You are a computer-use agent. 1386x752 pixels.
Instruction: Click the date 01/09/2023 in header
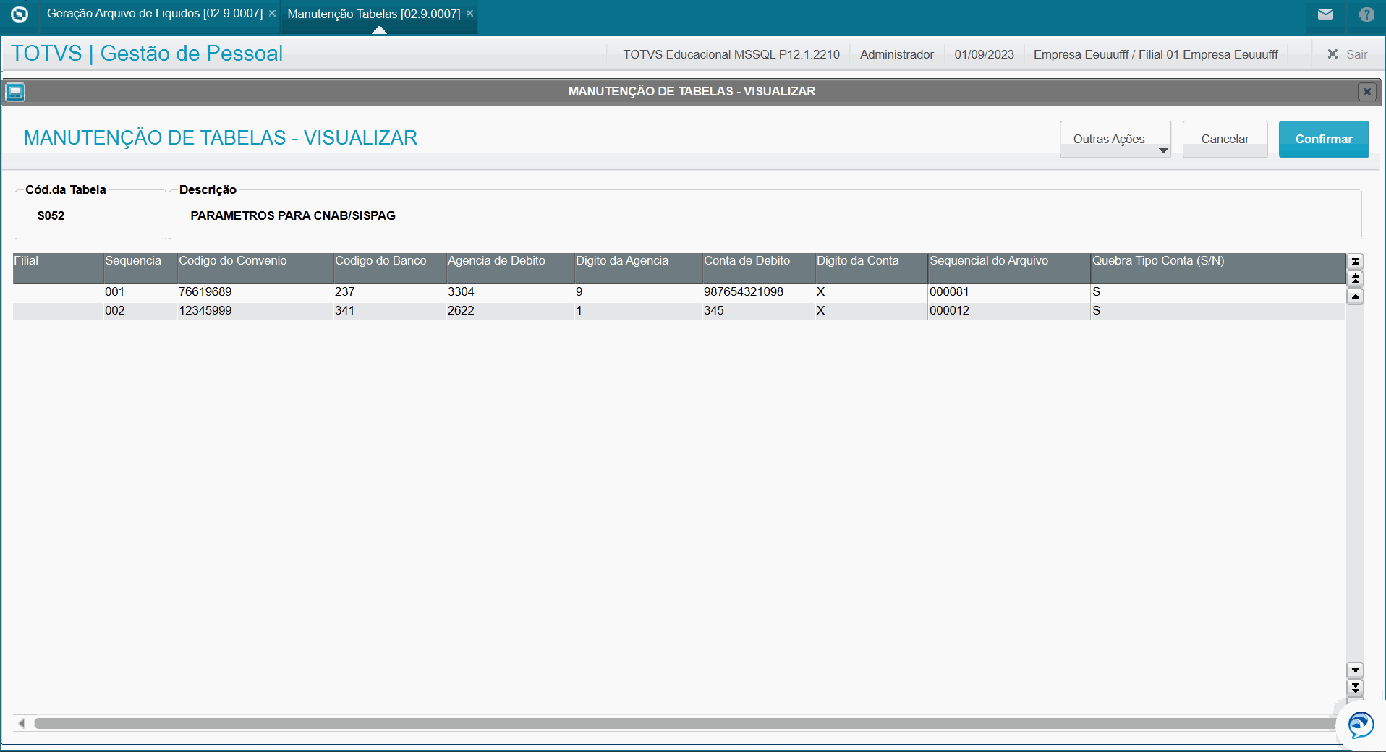(984, 54)
